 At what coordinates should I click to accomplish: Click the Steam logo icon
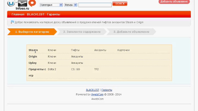(x=23, y=3)
